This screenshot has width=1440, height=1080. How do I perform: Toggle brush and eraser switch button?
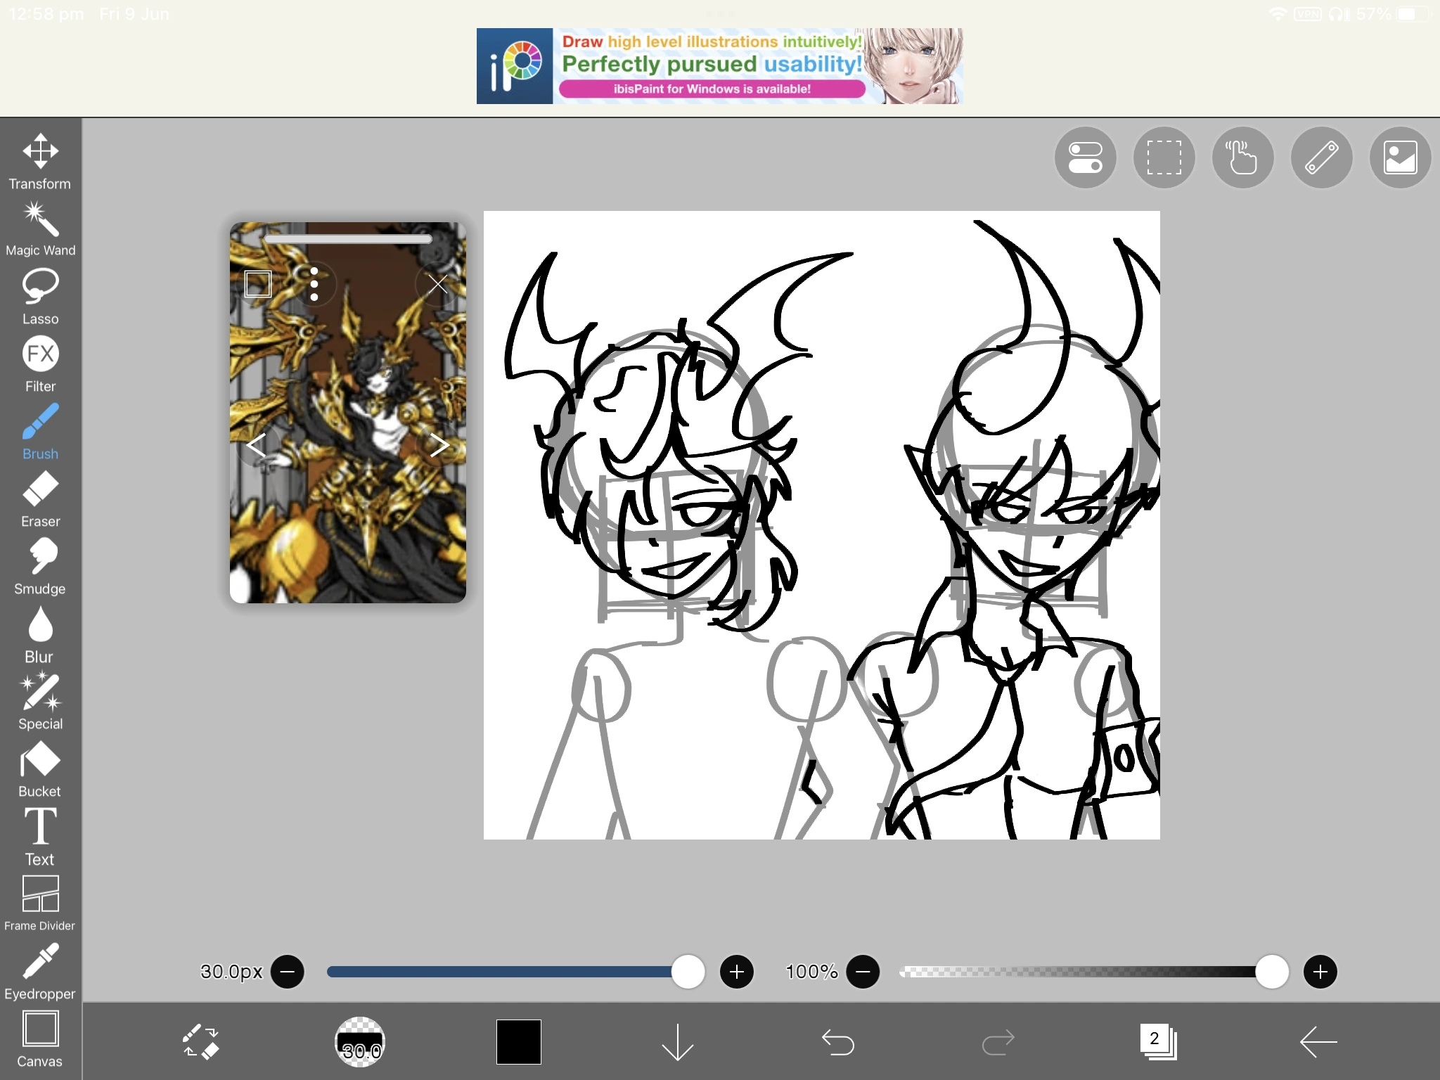(201, 1041)
